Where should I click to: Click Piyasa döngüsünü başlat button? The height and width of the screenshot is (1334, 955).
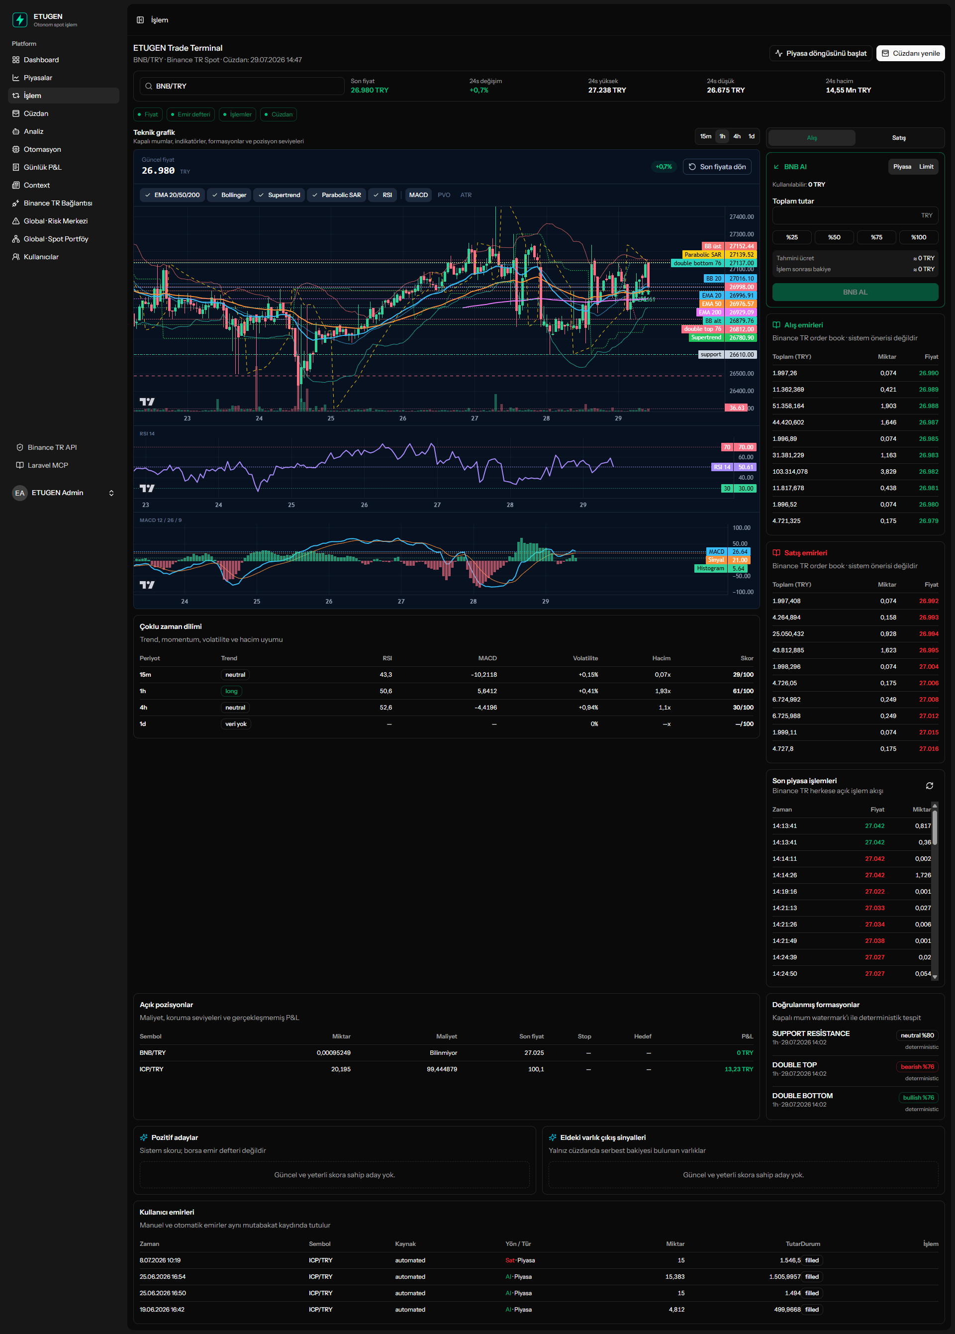pos(821,54)
